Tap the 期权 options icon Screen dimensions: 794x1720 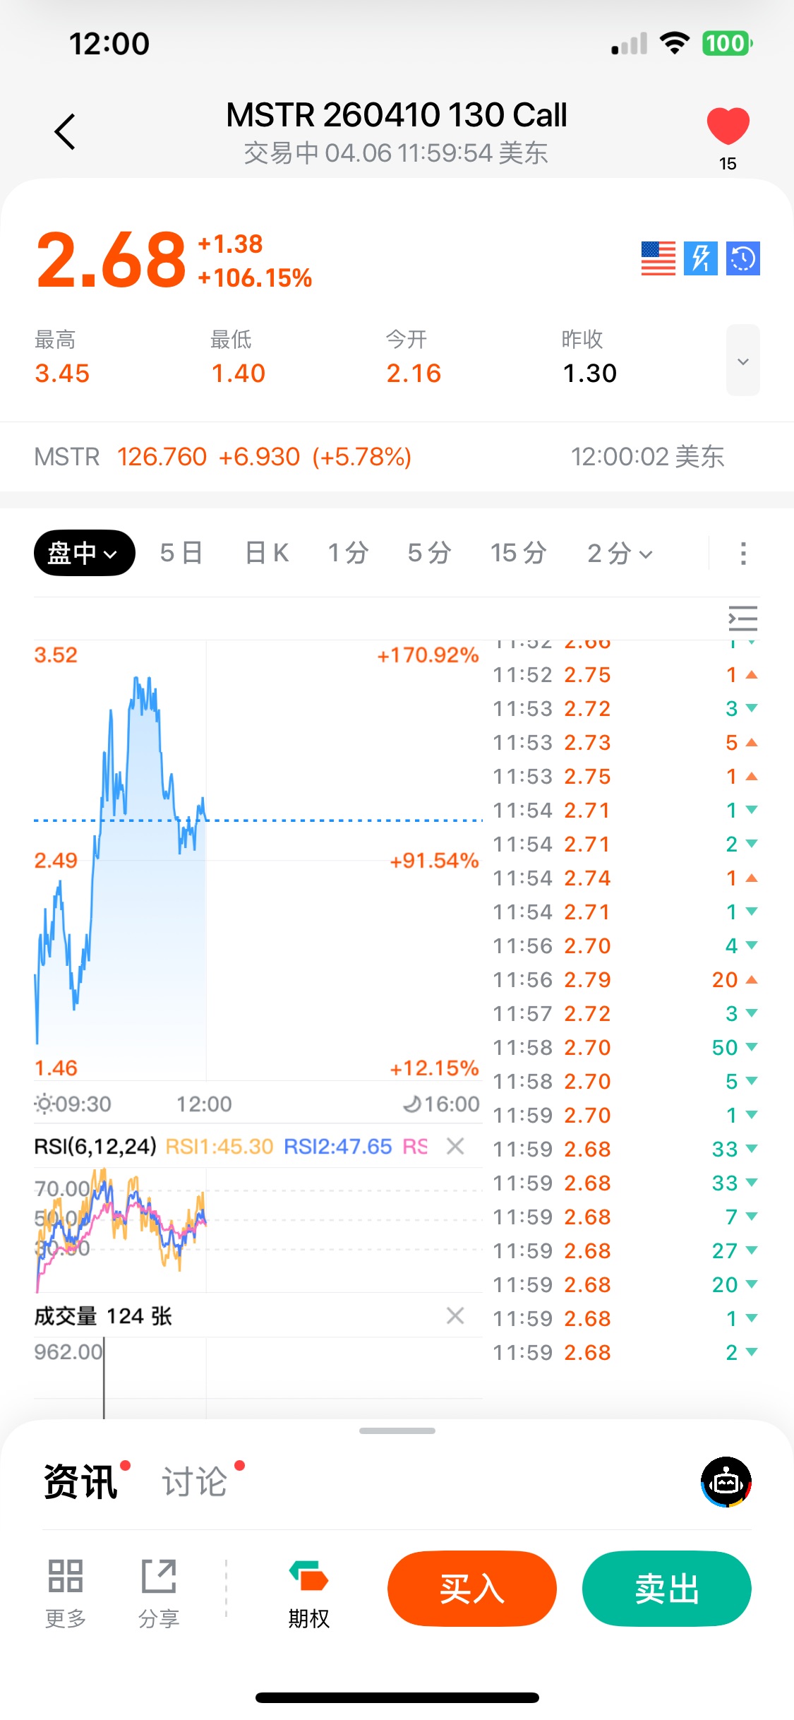pos(308,1591)
